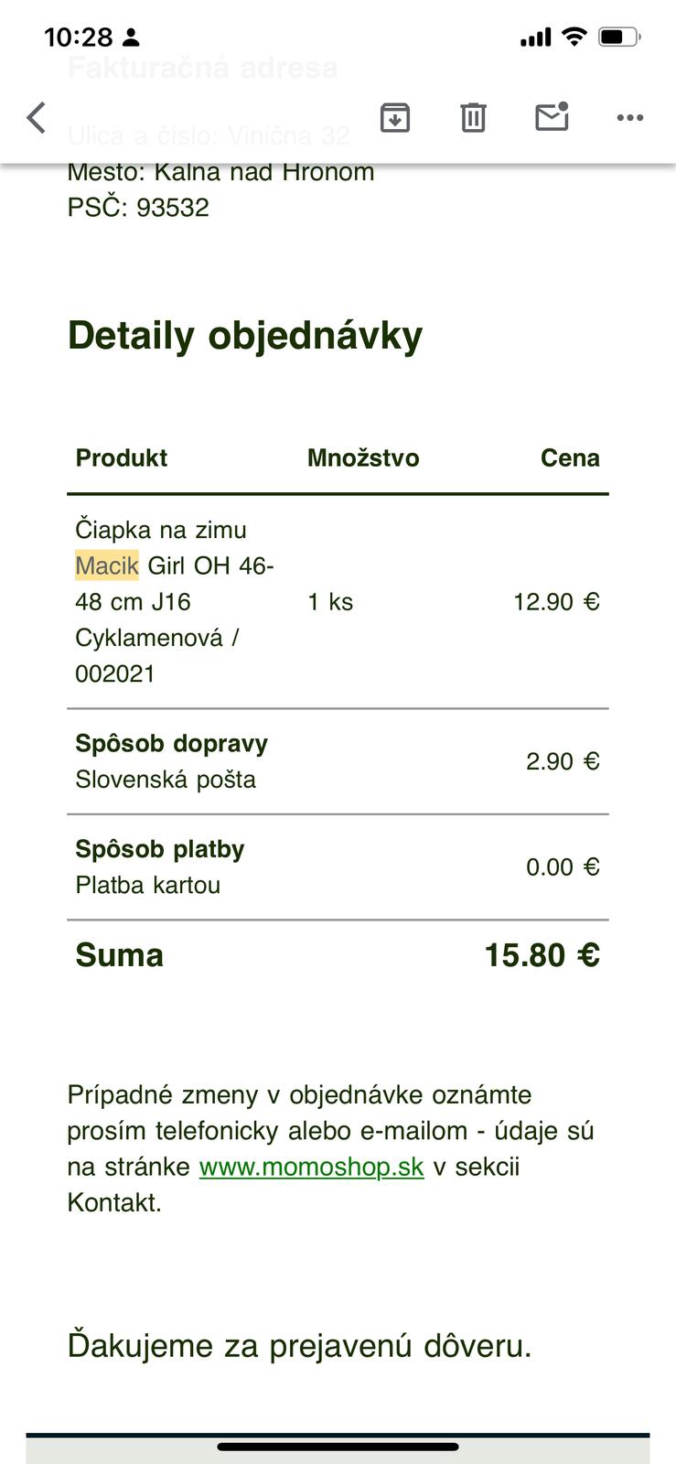676x1464 pixels.
Task: Tap the highlighted word Macik
Action: 107,566
